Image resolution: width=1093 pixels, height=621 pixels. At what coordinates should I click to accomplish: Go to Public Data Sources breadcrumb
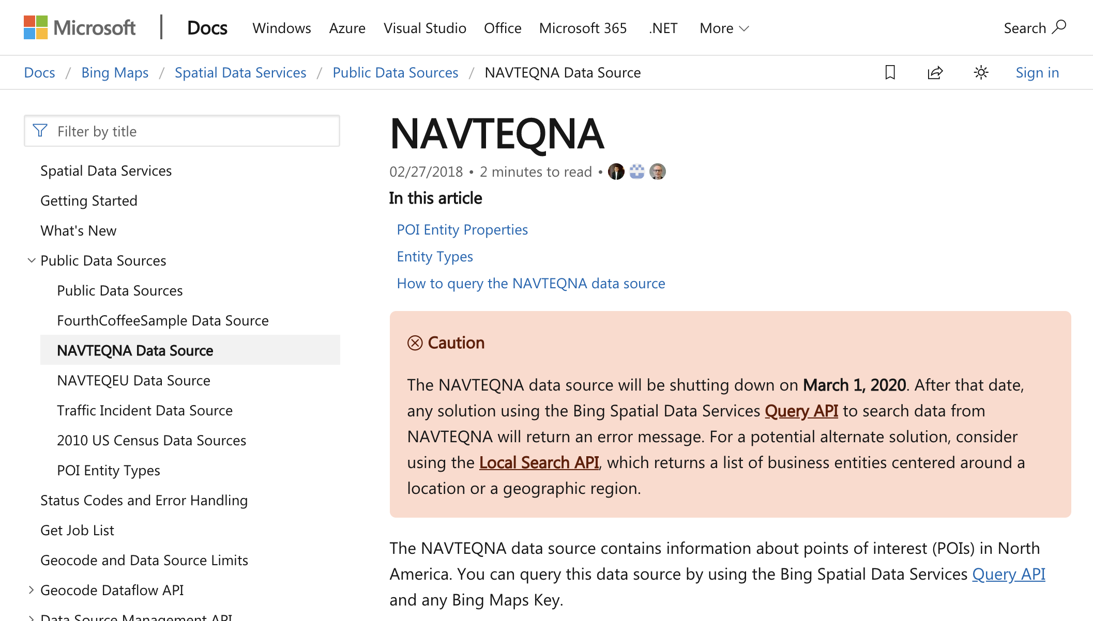[396, 72]
